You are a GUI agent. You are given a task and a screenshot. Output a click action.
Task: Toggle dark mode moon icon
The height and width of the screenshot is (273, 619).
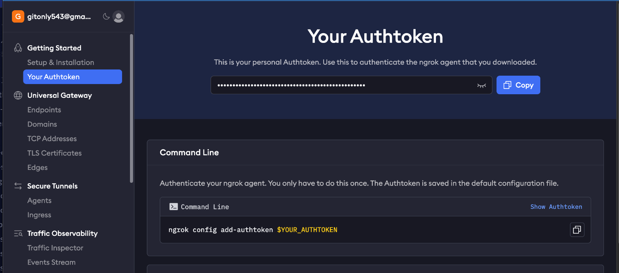point(106,17)
